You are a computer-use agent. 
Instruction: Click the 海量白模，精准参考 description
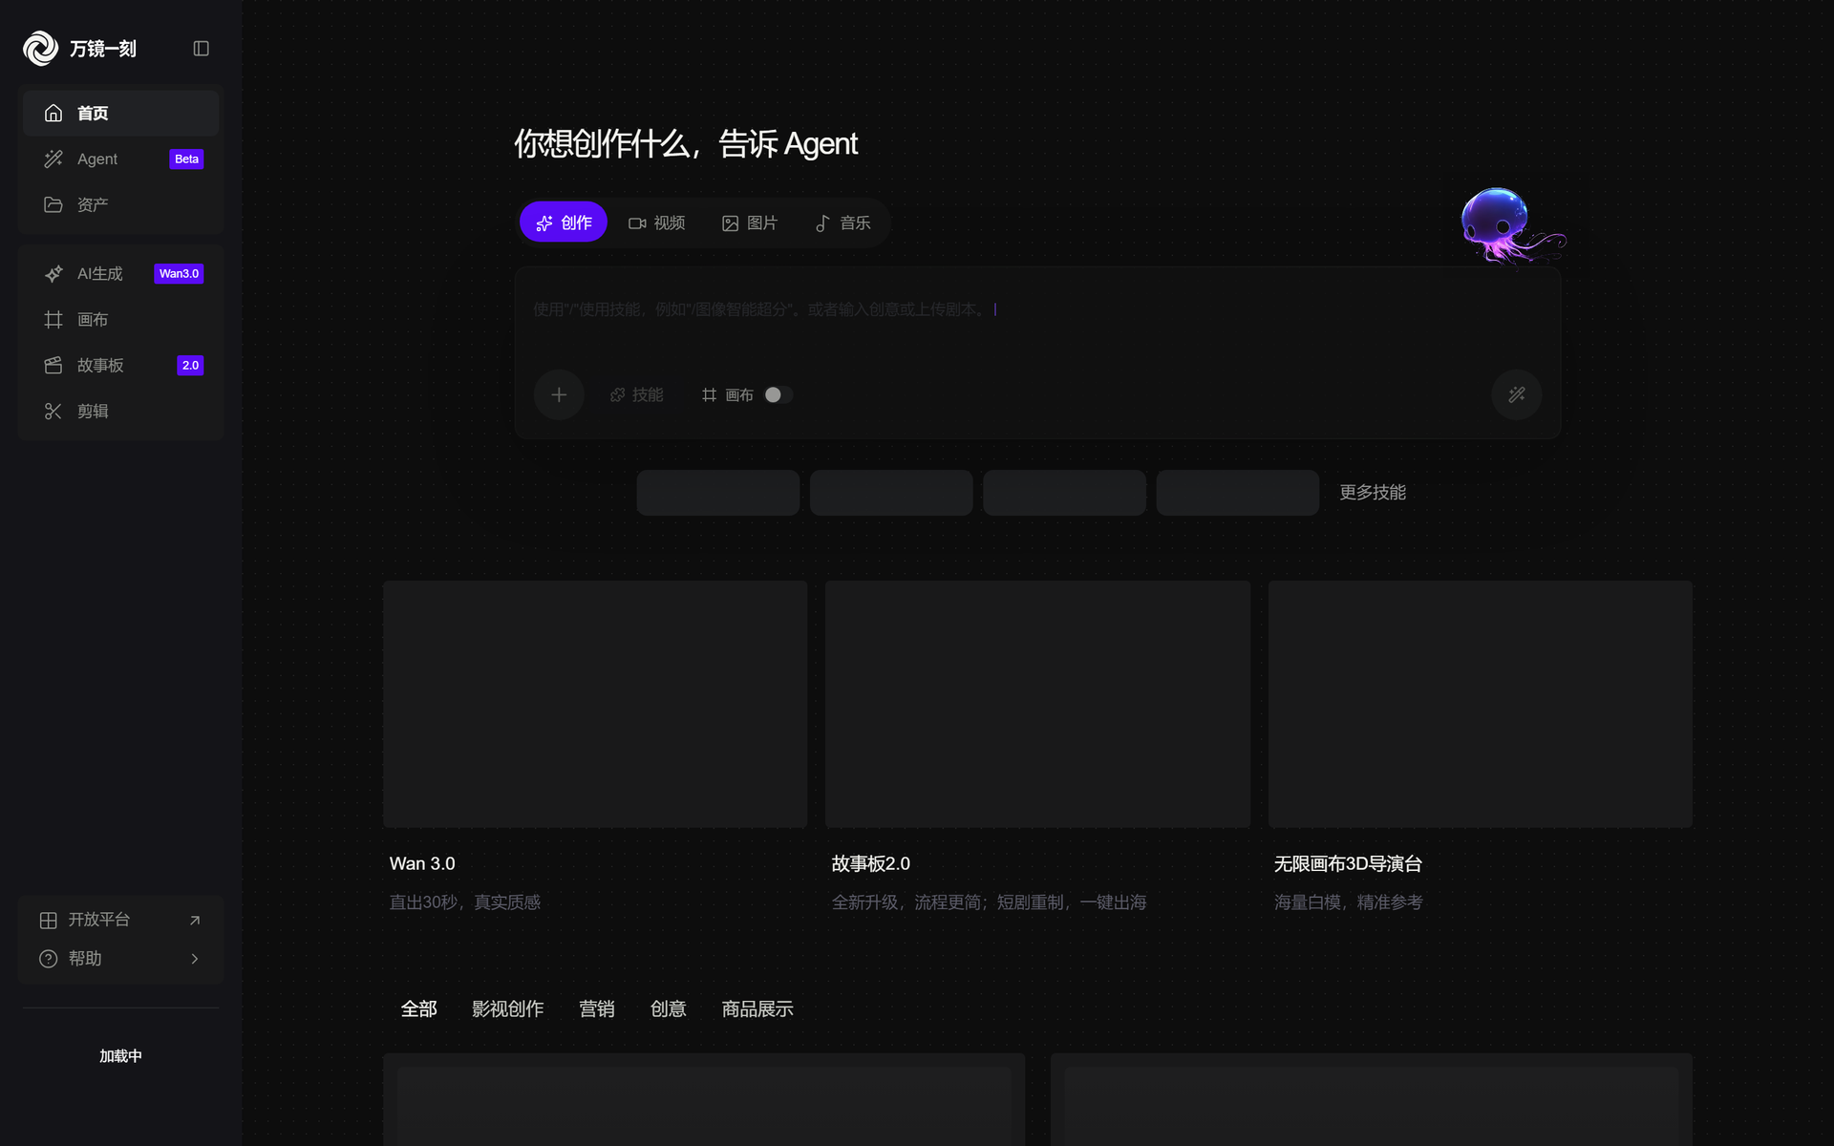tap(1349, 902)
